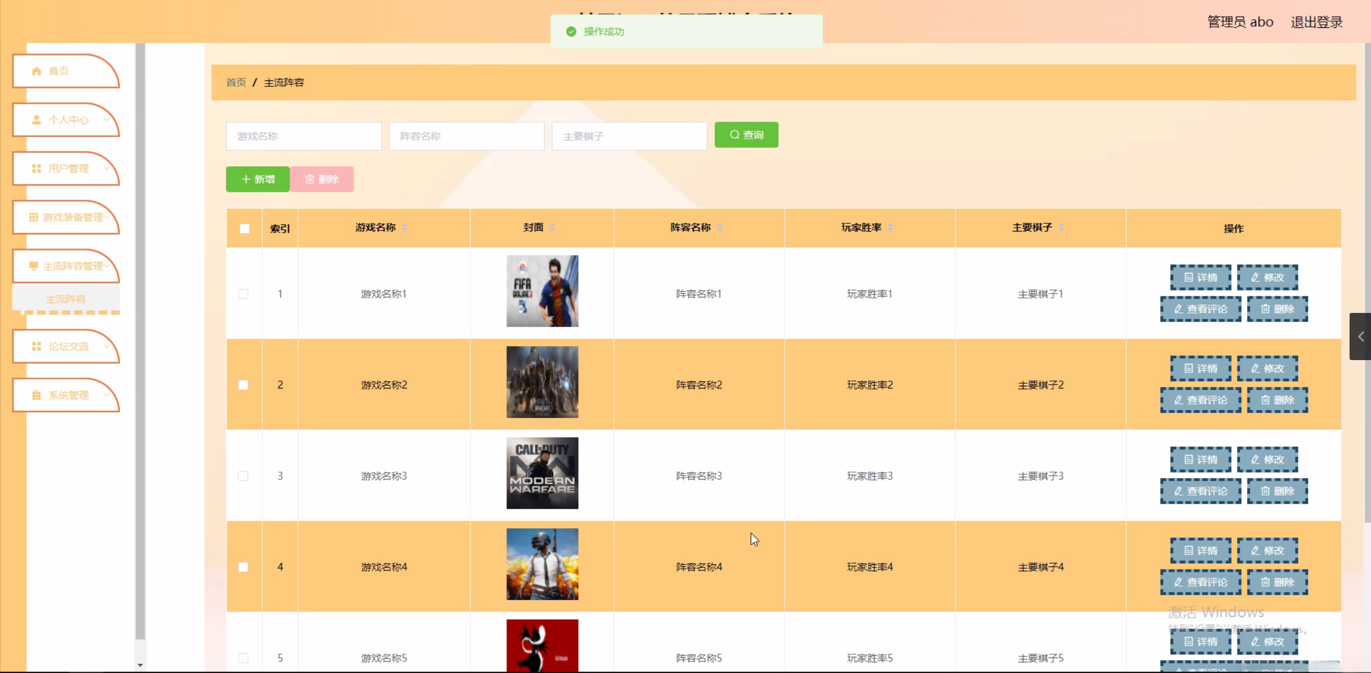
Task: Check the checkbox for row 3
Action: [x=243, y=476]
